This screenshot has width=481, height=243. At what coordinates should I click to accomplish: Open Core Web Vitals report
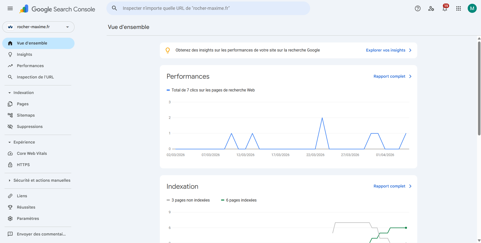coord(32,153)
